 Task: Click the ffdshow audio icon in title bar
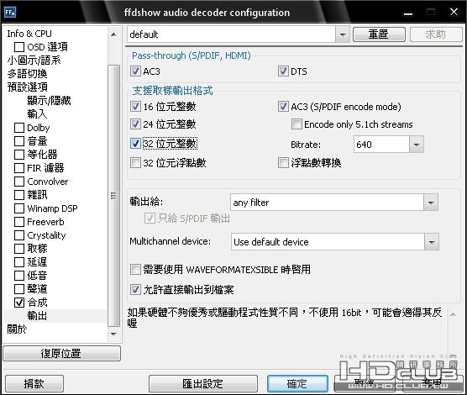point(10,13)
